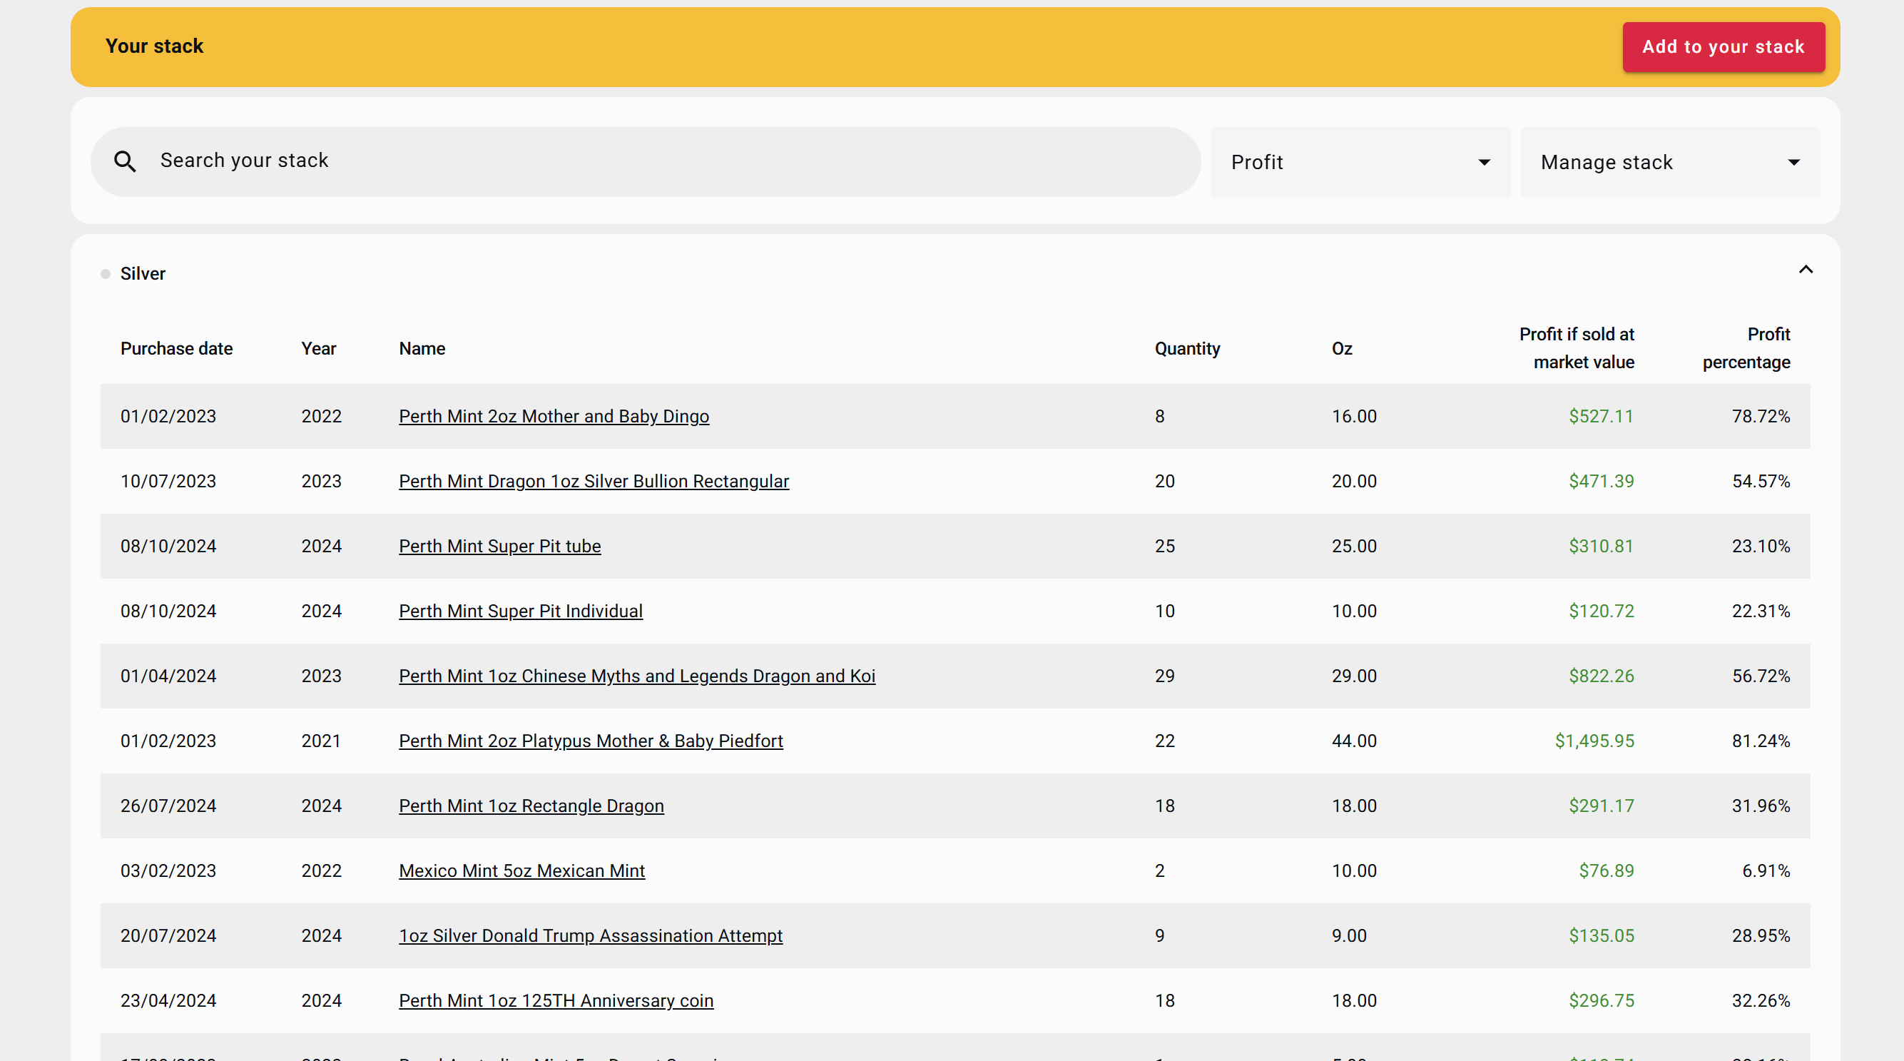Open Perth Mint 1oz Rectangle Dragon link

531,806
